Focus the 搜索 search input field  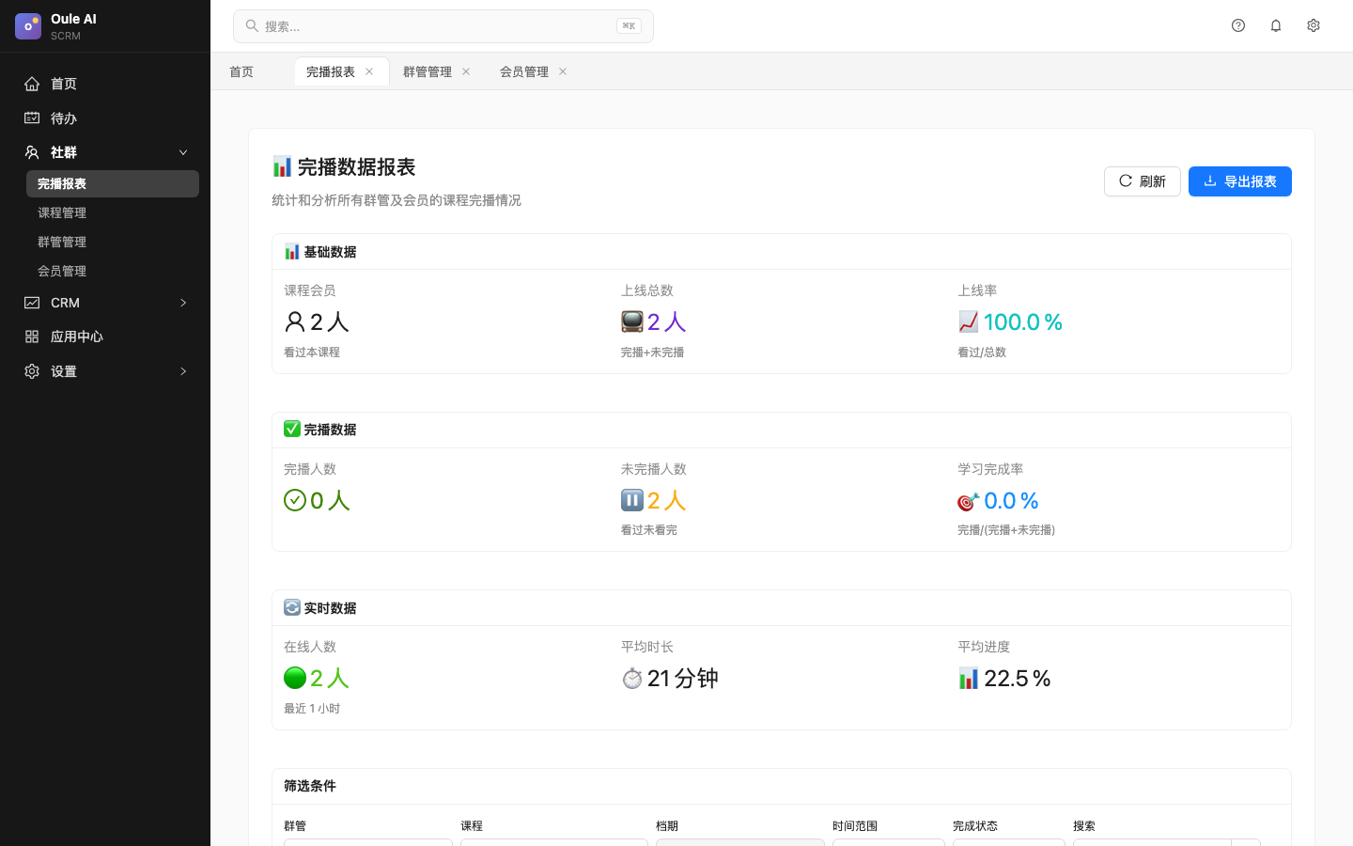click(x=443, y=26)
